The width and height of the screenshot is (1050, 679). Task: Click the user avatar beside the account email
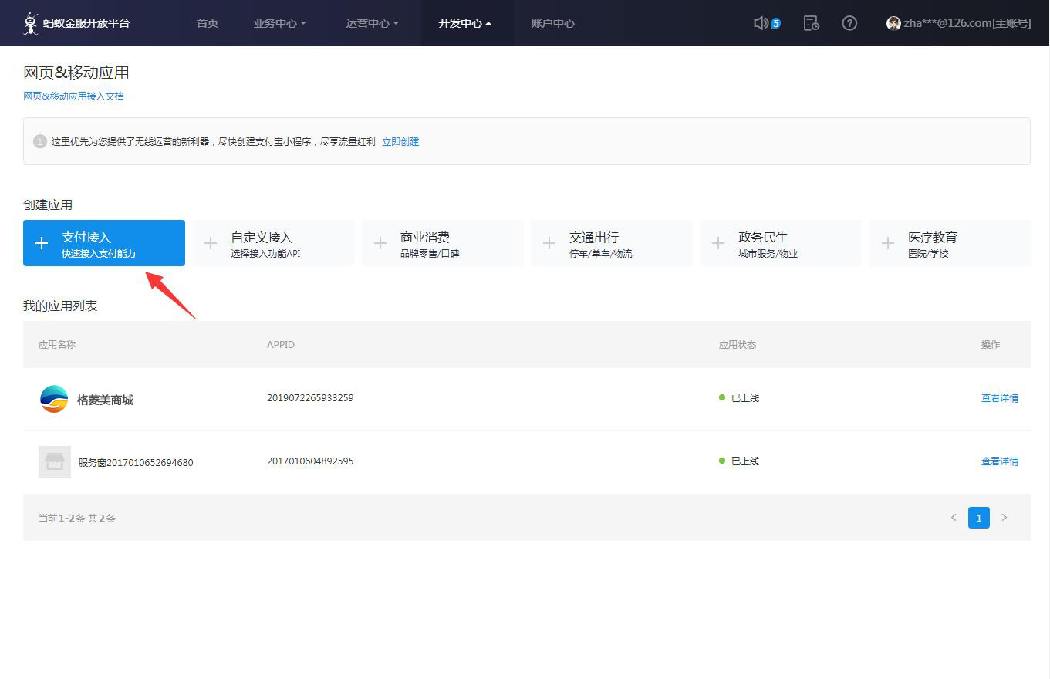pyautogui.click(x=893, y=23)
